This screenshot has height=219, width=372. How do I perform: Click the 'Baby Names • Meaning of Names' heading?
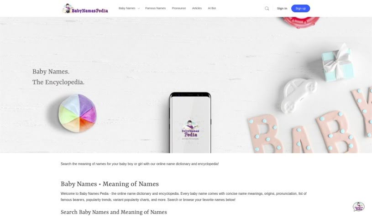110,184
